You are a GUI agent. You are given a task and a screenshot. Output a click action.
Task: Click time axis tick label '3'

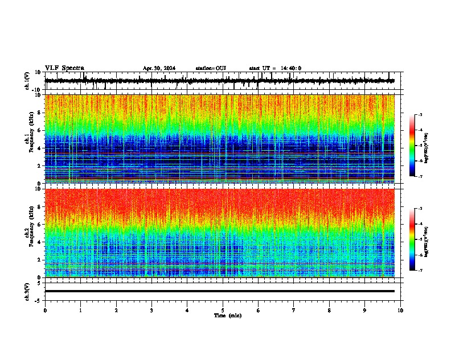pos(151,310)
